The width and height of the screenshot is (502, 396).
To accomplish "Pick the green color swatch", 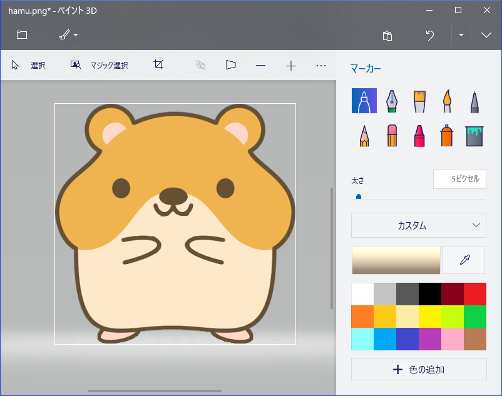I will [x=475, y=317].
